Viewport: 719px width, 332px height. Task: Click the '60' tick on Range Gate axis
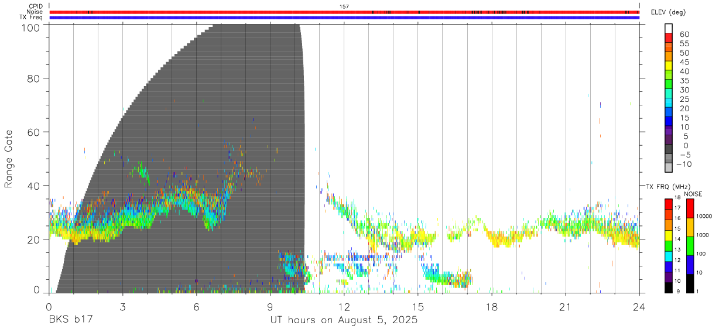33,132
